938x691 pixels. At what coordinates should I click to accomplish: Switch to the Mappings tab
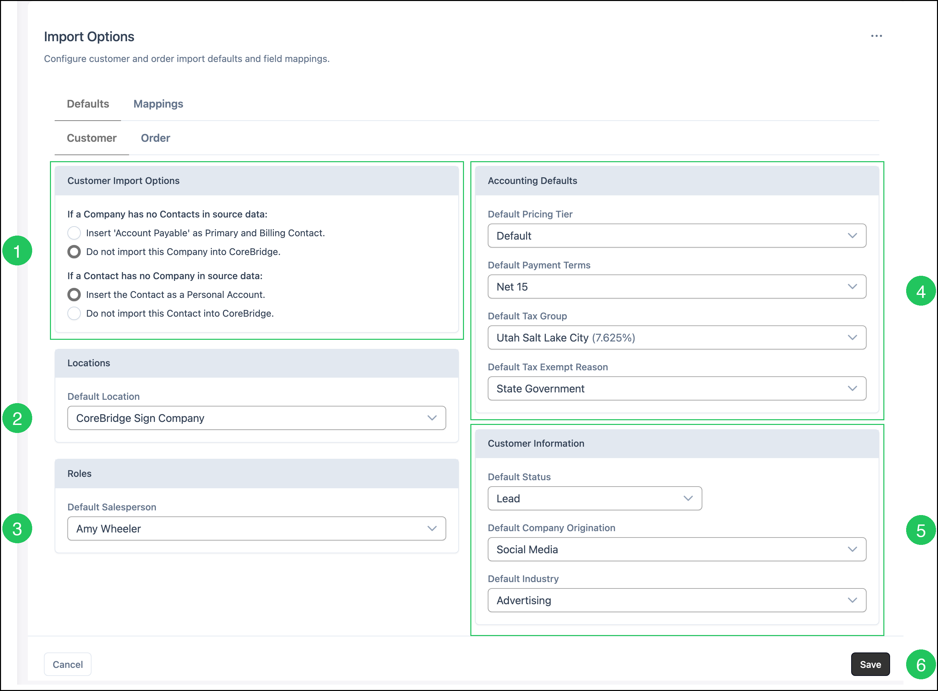[158, 104]
